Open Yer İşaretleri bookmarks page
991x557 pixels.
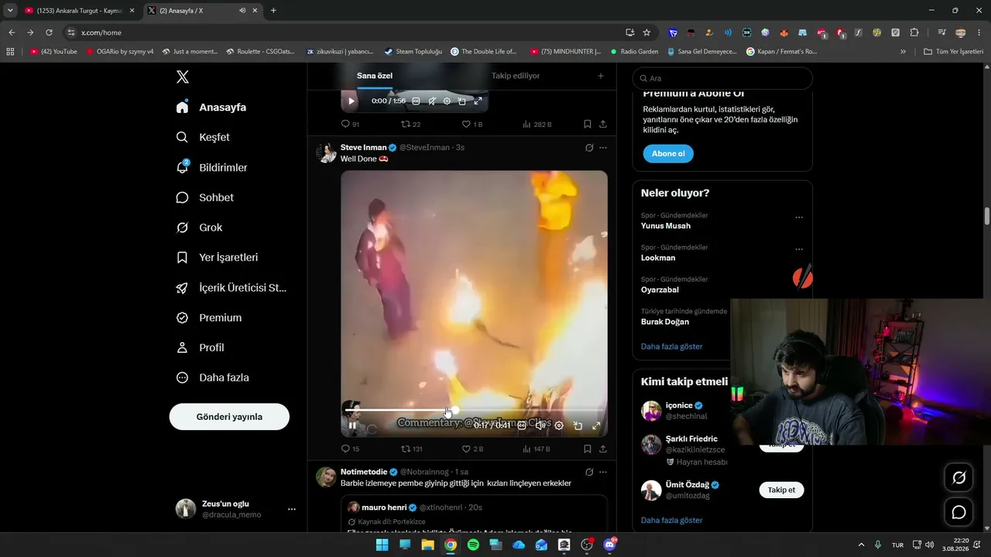(218, 258)
